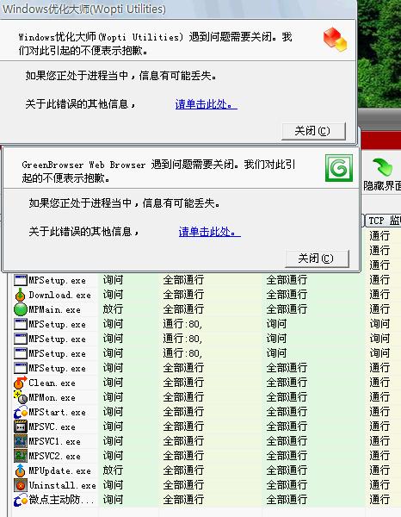
Task: Open 请单击此处 link in GreenBrowser dialog
Action: [x=210, y=232]
